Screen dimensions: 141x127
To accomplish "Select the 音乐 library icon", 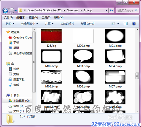I will point(10,85).
